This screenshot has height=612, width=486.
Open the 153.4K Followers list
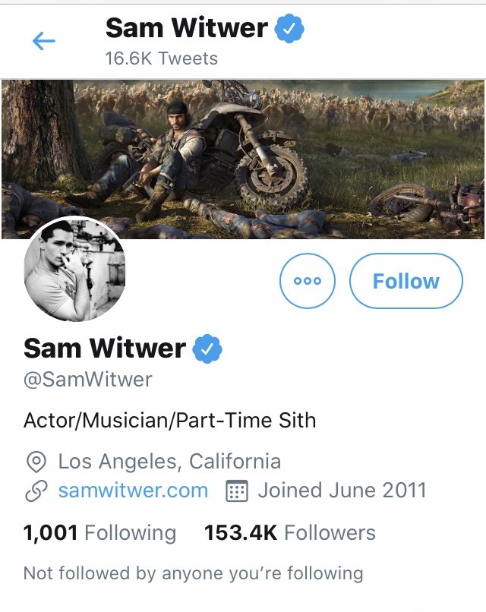289,533
